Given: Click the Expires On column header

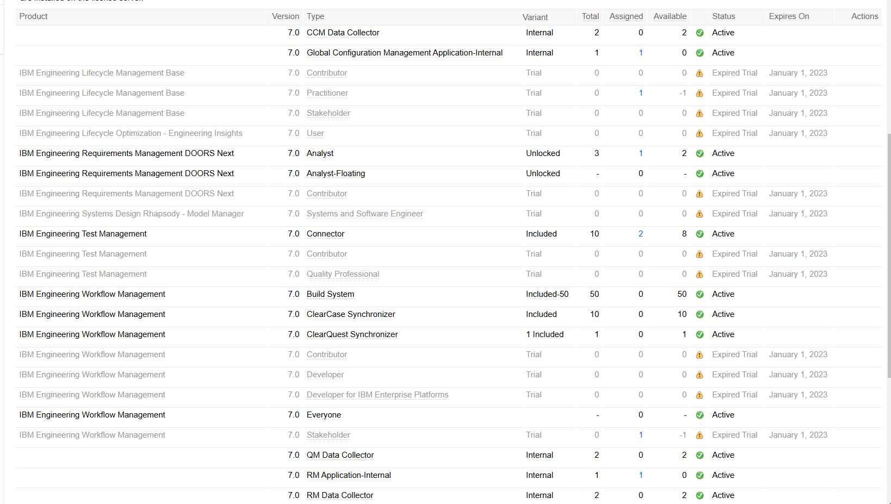Looking at the screenshot, I should coord(789,16).
